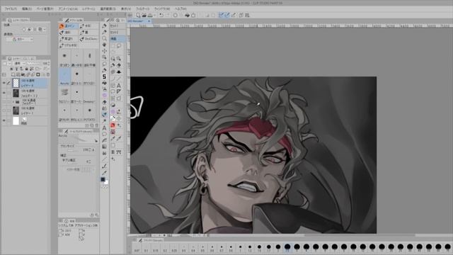Open the 手ブレ補正 stabilization value control
Image resolution: width=453 pixels, height=255 pixels.
88,161
